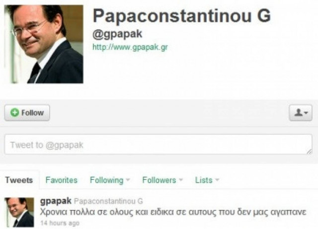Click the large profile photo of Papaconstantinou

click(x=44, y=44)
